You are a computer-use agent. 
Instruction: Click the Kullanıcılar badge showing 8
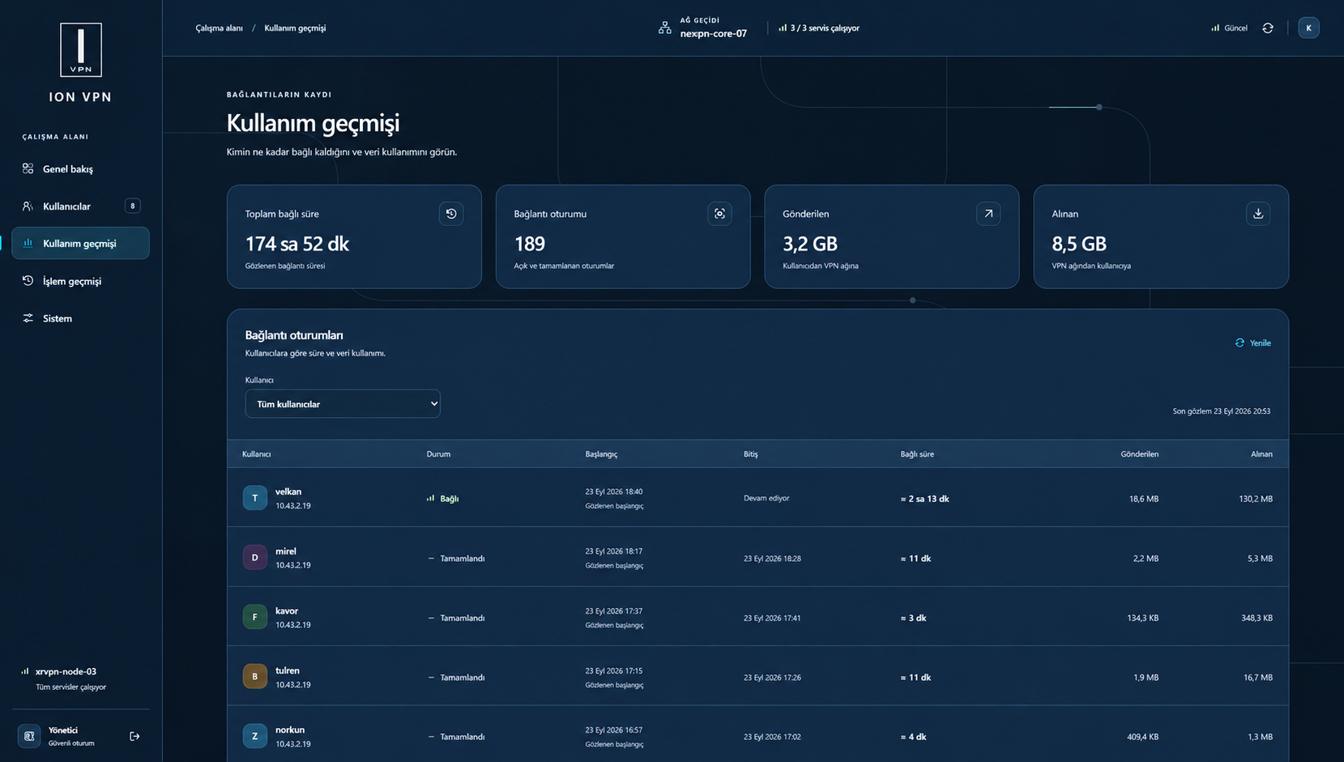pyautogui.click(x=133, y=206)
